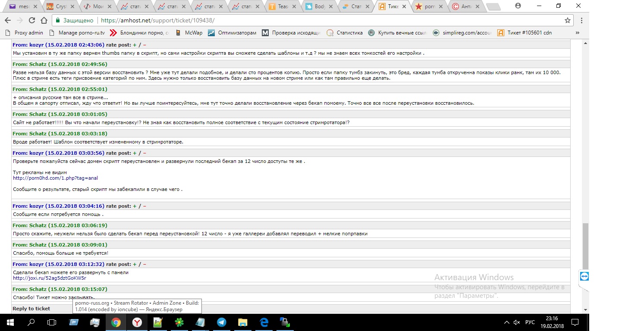Screen dimensions: 622x331
Task: Switch input language РУС indicator
Action: 530,322
